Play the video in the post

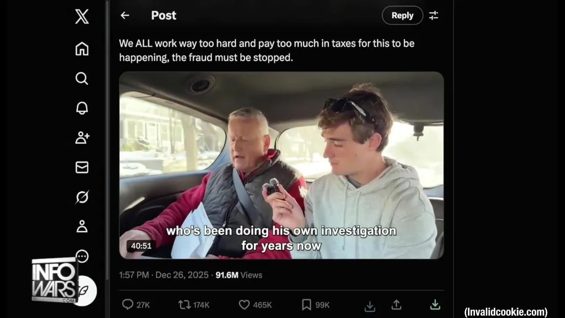(281, 165)
